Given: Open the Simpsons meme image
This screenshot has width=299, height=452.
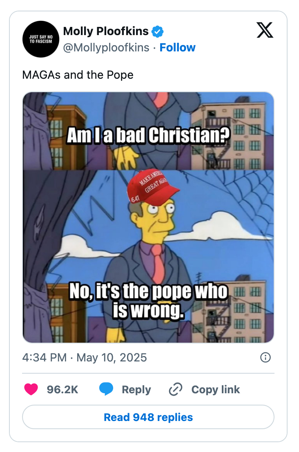Looking at the screenshot, I should pos(149,217).
